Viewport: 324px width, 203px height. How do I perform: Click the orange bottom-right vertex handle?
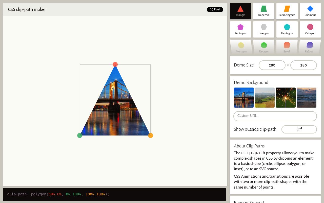pos(151,136)
